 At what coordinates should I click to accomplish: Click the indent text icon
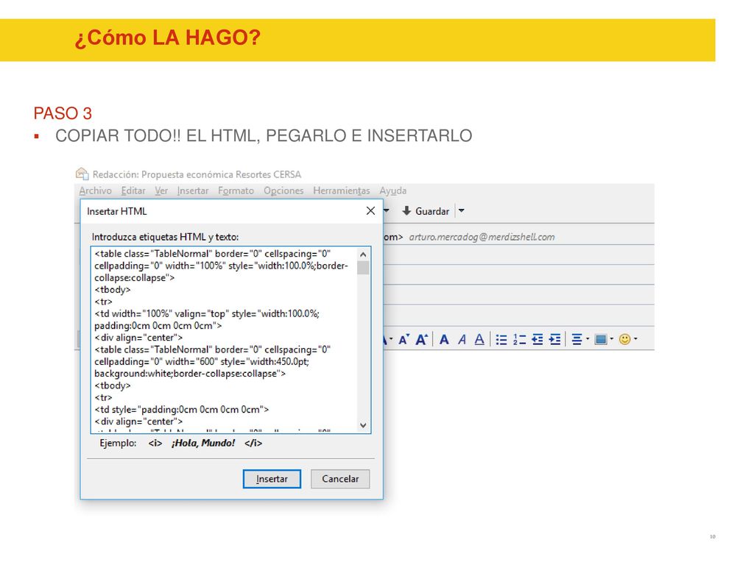tap(555, 340)
